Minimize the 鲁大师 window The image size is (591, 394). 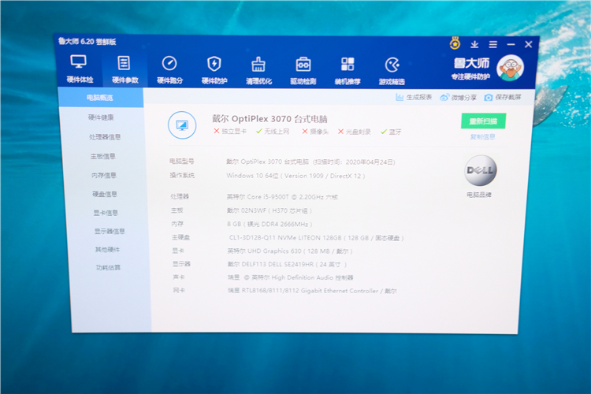click(x=511, y=44)
